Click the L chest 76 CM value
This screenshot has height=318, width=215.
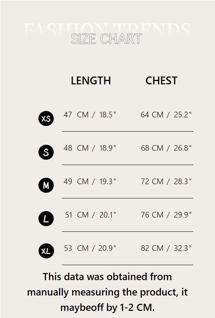166,215
